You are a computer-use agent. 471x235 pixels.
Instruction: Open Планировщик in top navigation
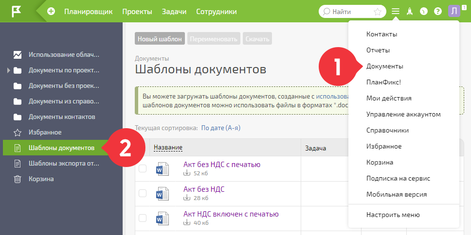coord(89,12)
